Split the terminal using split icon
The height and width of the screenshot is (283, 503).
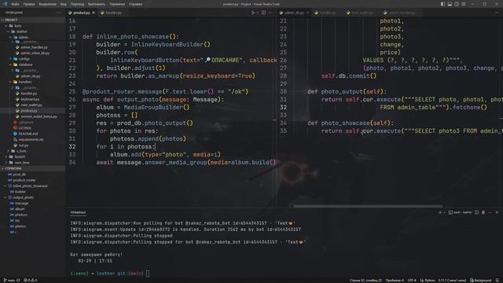click(477, 212)
